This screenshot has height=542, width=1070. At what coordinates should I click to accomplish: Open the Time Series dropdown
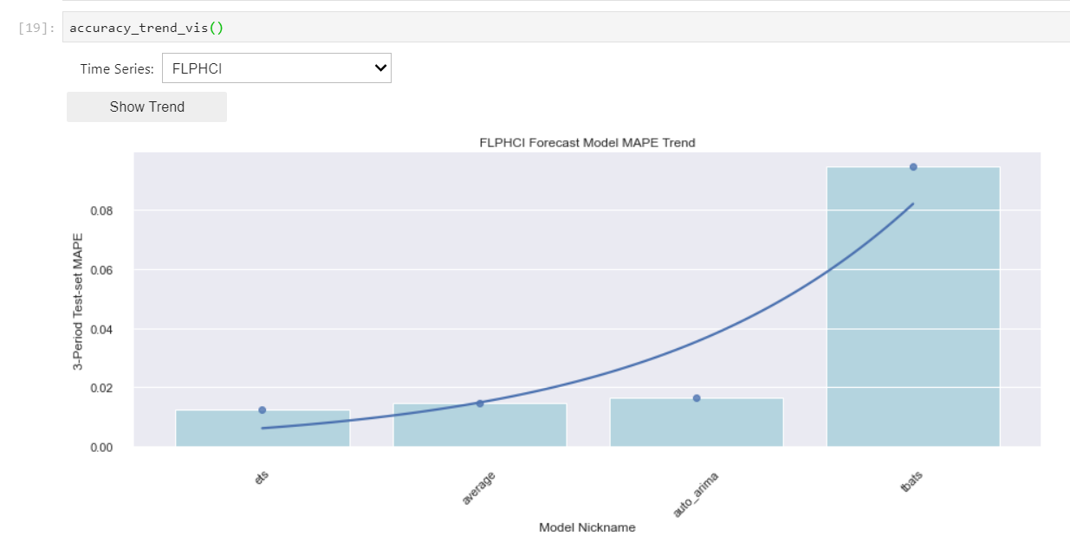coord(276,68)
